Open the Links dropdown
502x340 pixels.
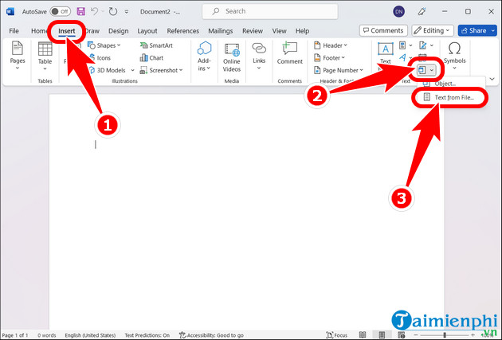[x=259, y=55]
